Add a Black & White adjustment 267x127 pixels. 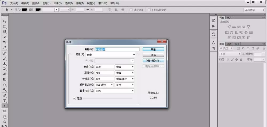[x=237, y=32]
